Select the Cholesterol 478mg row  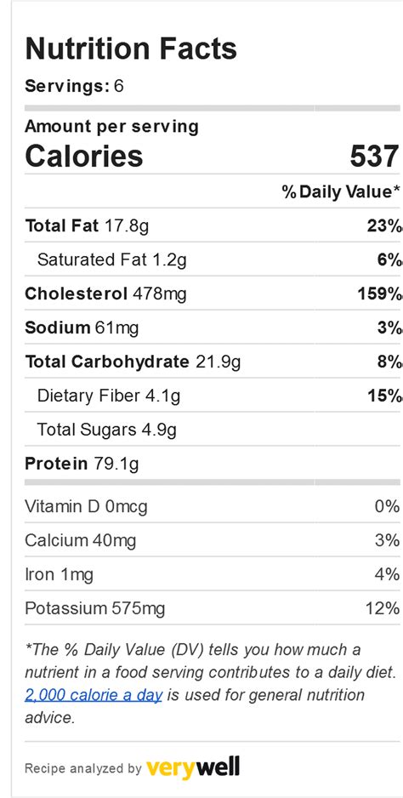(213, 294)
